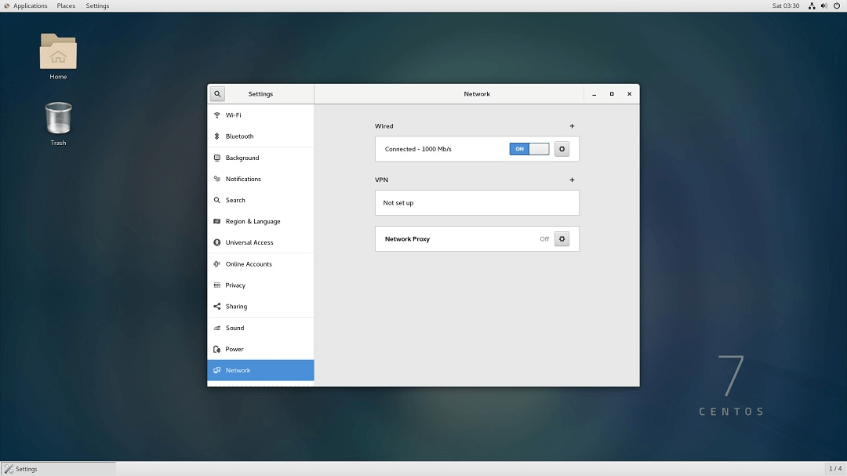Click the VPN section heading
This screenshot has height=476, width=847.
381,180
